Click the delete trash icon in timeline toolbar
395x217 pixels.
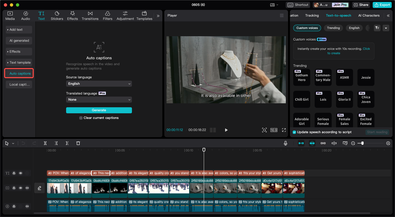[x=78, y=143]
